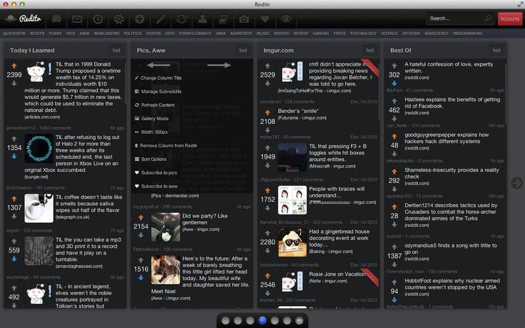Open the WORLDNEWS subreddit tab
This screenshot has width=525, height=328.
pyautogui.click(x=106, y=33)
